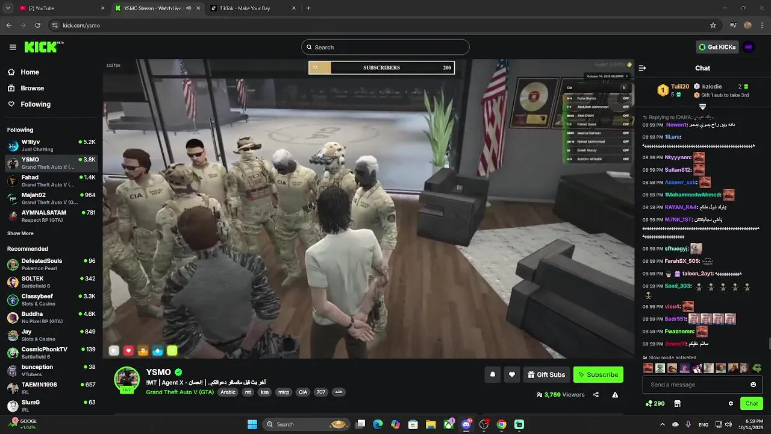Open CosmicPhonkTV recommended channel
This screenshot has width=771, height=434.
(x=51, y=353)
